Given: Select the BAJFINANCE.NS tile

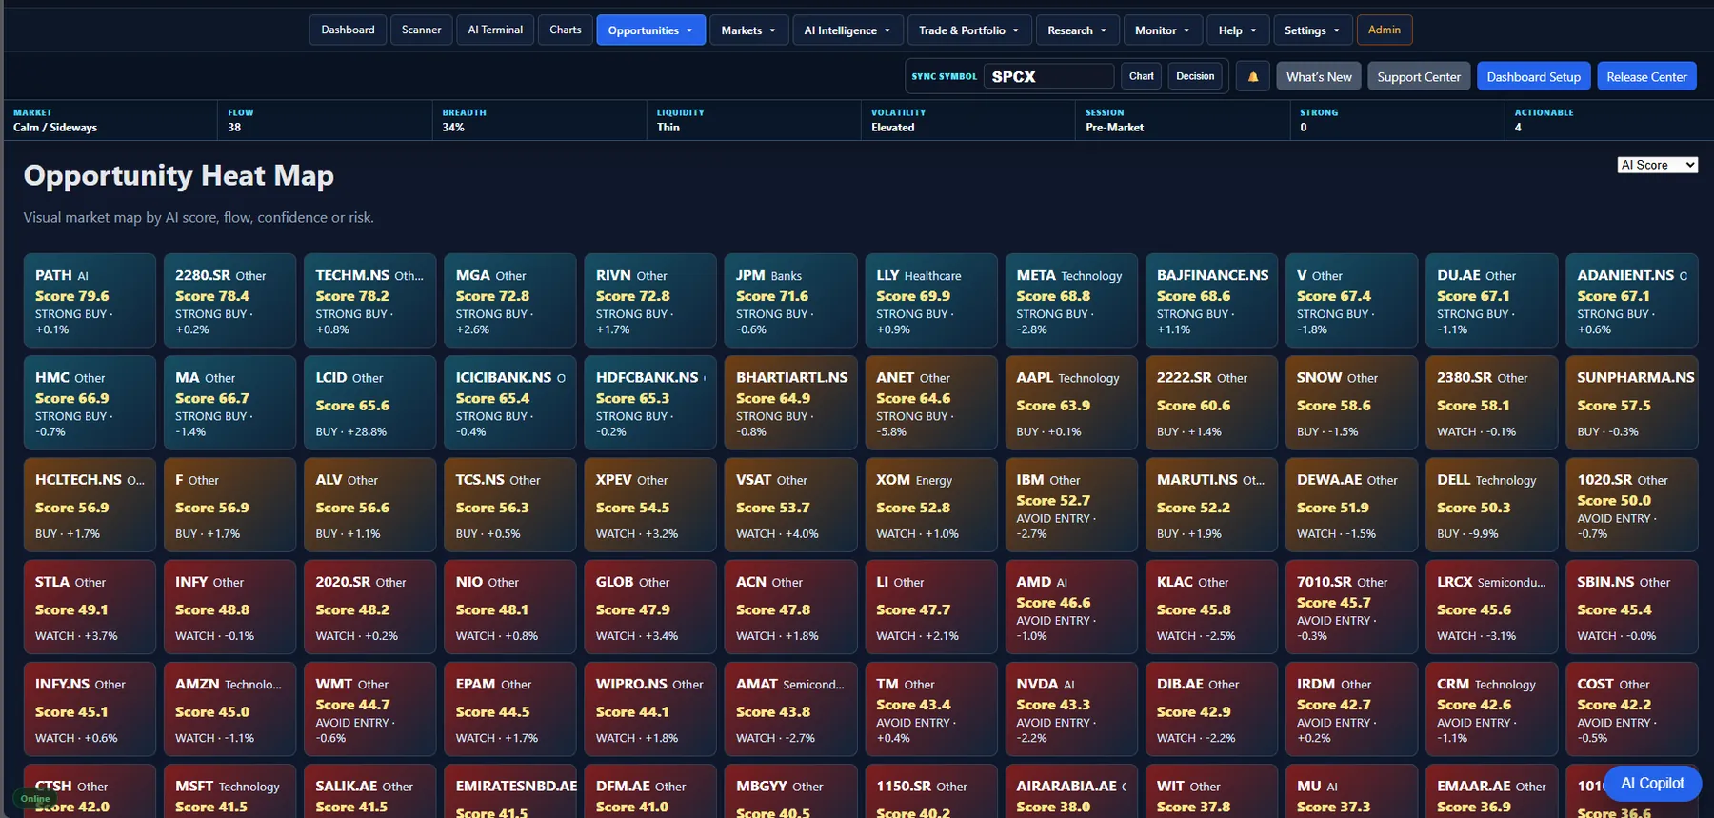Looking at the screenshot, I should click(x=1211, y=300).
